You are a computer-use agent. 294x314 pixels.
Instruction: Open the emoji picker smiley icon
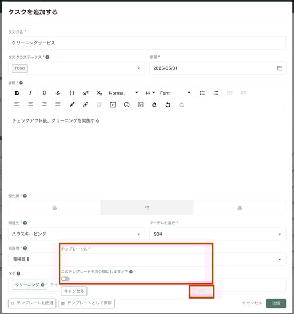[x=126, y=104]
